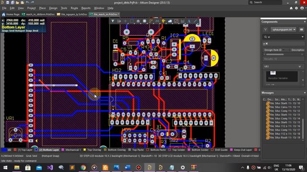Image resolution: width=307 pixels, height=172 pixels.
Task: Click the Undo arrow in quick access toolbar
Action: [x=27, y=2]
